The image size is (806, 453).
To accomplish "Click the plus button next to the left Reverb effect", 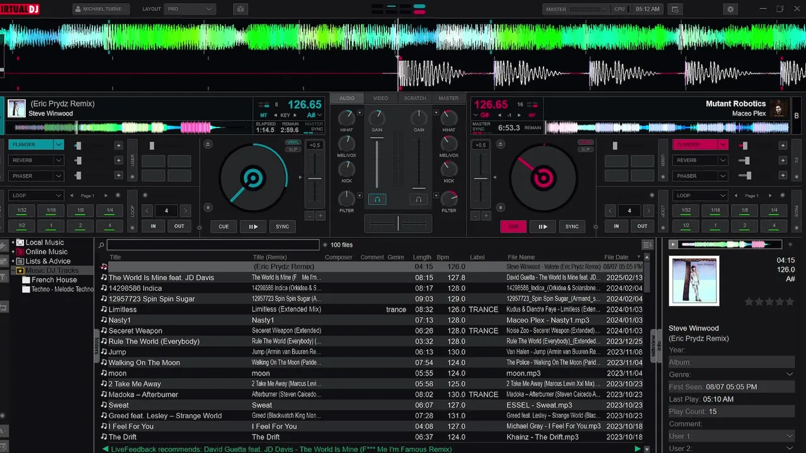I will [x=118, y=160].
